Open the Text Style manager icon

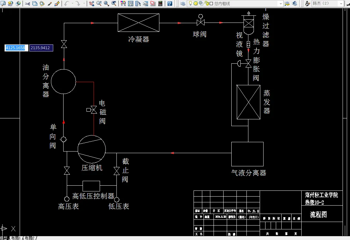[307, 3]
